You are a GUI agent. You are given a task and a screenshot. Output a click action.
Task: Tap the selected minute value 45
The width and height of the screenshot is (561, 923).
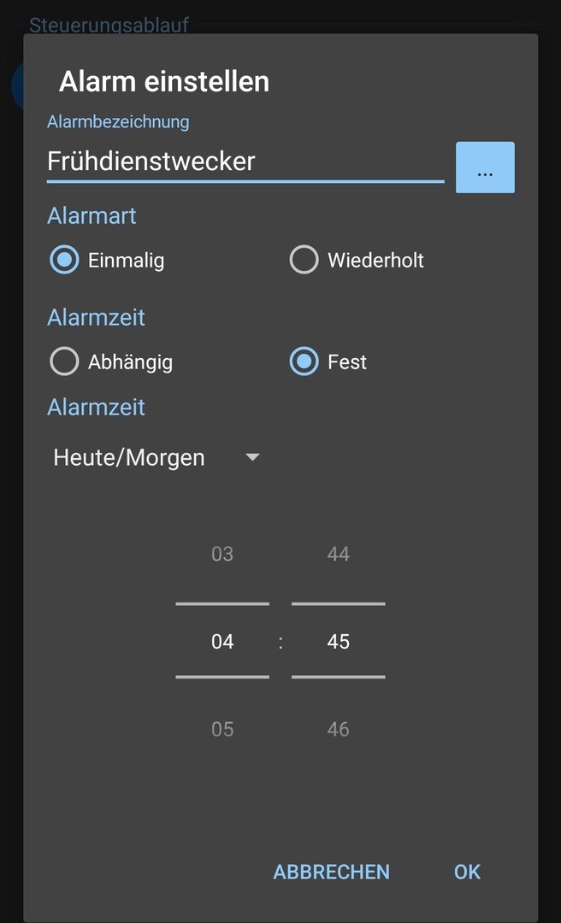pyautogui.click(x=339, y=642)
